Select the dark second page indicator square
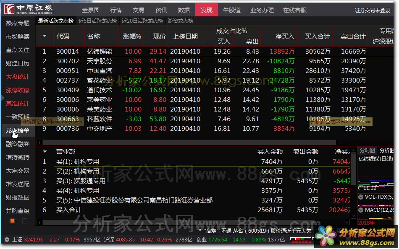 25,221
